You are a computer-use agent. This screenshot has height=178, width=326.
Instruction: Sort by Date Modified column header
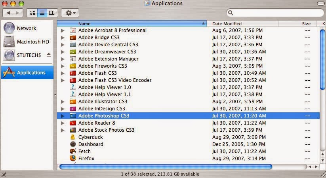tap(242, 24)
